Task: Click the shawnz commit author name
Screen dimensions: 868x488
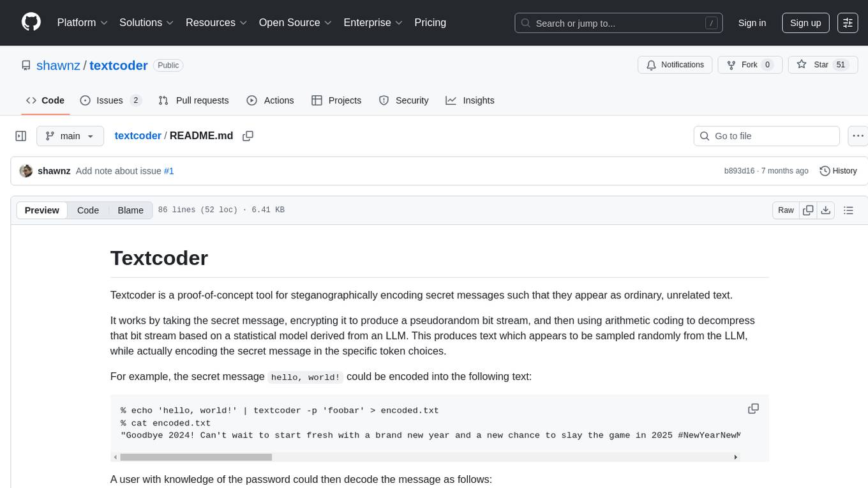Action: [54, 171]
